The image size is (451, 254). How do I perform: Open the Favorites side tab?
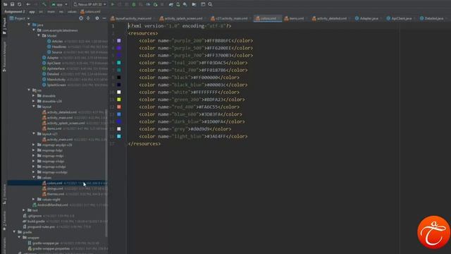[4, 221]
